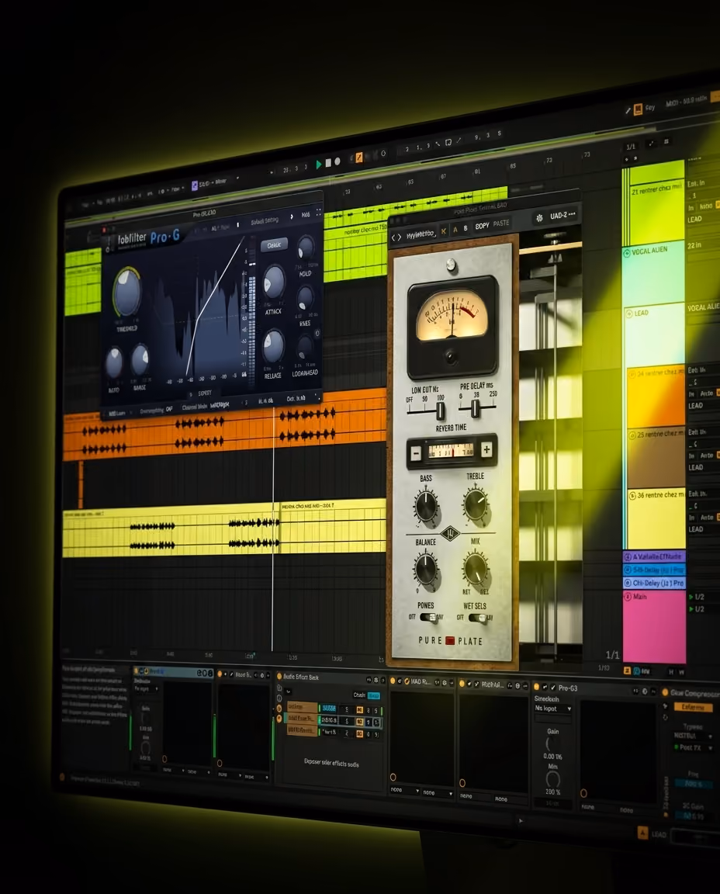Open the preset name field in Pure Plate

tap(421, 234)
